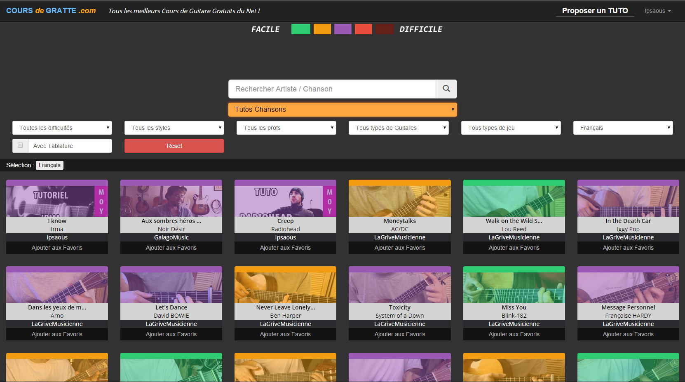685x382 pixels.
Task: Click the System of a Down link
Action: coord(400,316)
